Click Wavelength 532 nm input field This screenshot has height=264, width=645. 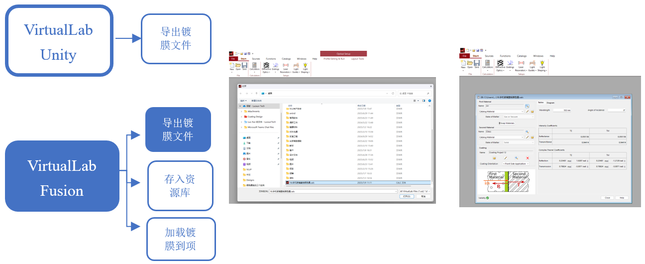tap(562, 110)
